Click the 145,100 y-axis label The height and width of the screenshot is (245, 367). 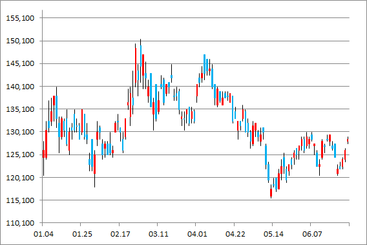[20, 64]
